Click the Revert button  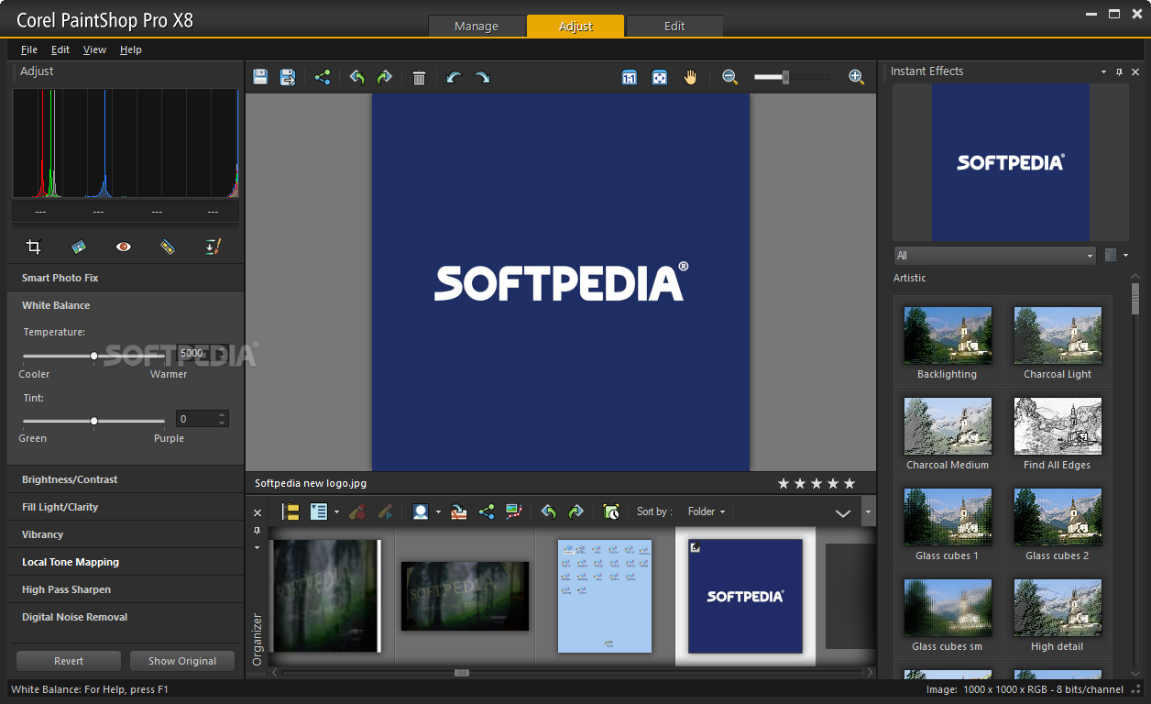point(69,661)
